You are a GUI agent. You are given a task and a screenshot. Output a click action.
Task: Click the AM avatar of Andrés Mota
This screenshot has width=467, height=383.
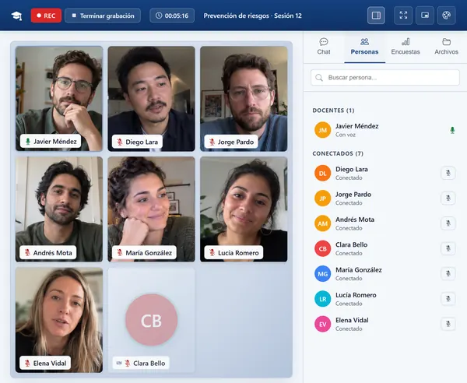coord(322,223)
